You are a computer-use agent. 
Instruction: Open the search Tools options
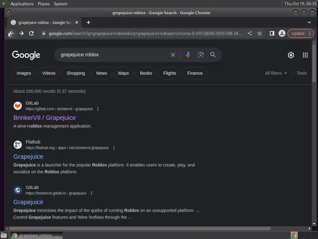point(302,73)
